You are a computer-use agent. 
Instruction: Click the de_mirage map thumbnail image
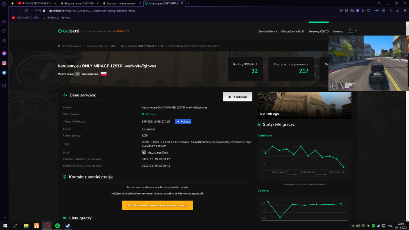(304, 105)
